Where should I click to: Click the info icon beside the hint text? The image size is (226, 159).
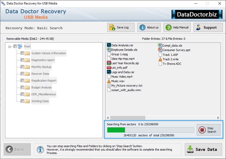(x=40, y=149)
